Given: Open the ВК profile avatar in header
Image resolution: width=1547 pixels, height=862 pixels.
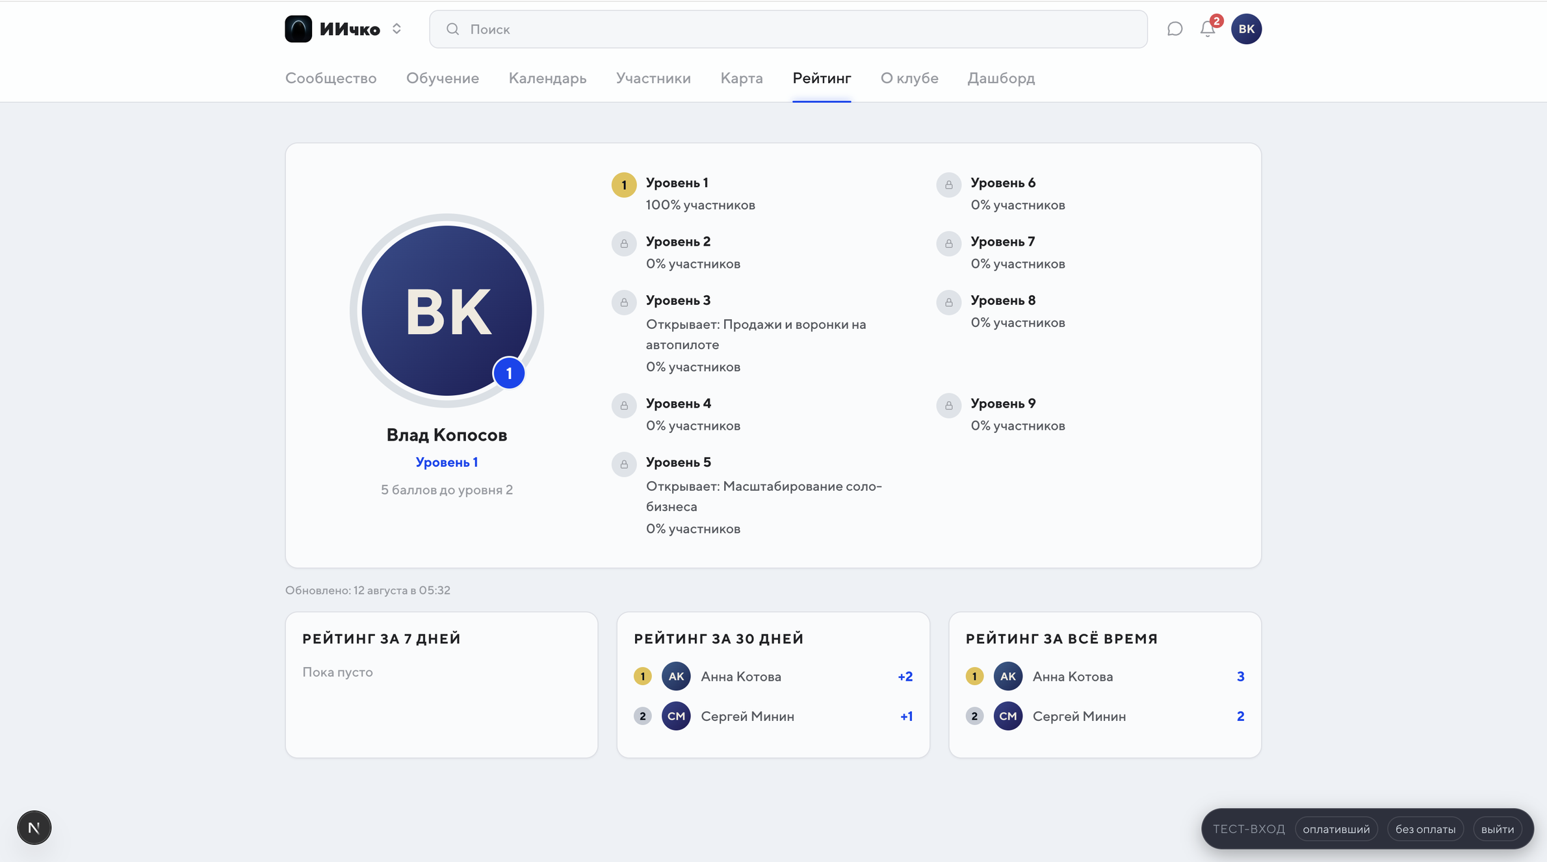Looking at the screenshot, I should pyautogui.click(x=1246, y=29).
